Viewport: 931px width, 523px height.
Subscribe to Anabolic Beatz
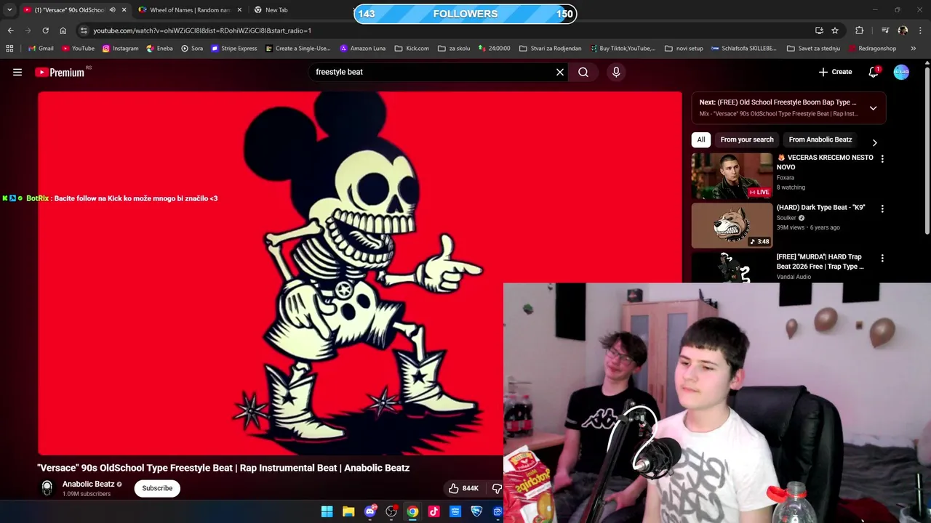157,488
